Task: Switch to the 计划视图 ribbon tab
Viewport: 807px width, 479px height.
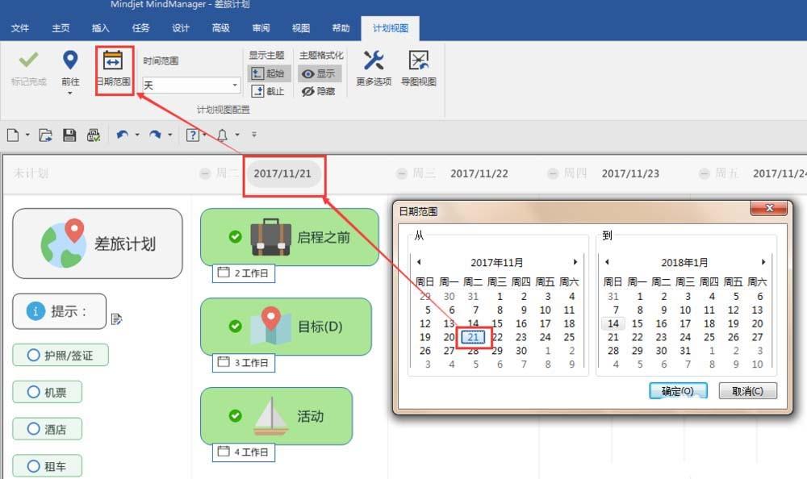Action: 390,27
